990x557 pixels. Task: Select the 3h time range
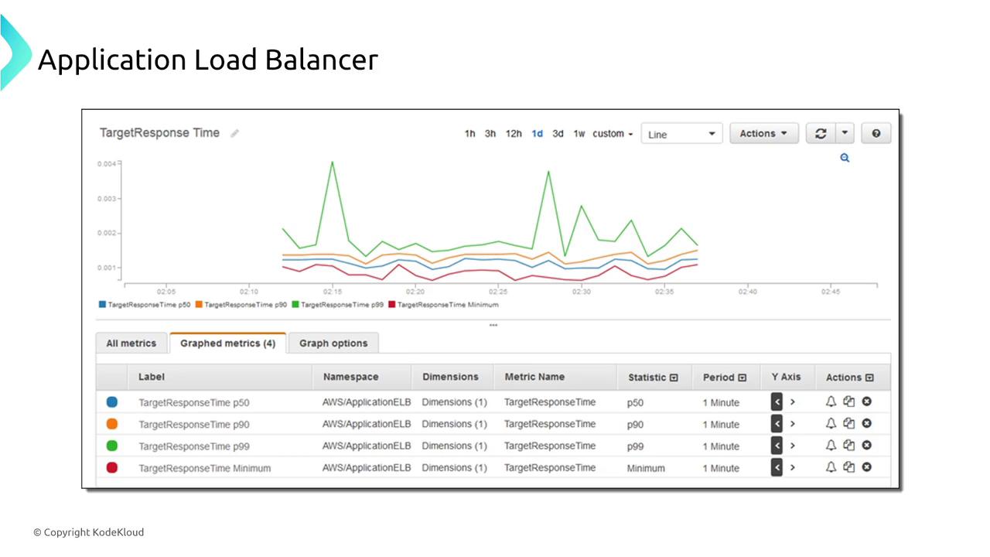point(490,134)
